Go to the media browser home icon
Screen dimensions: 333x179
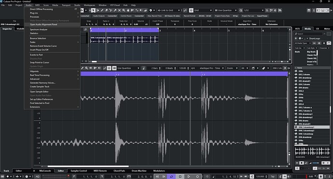[x=300, y=39]
